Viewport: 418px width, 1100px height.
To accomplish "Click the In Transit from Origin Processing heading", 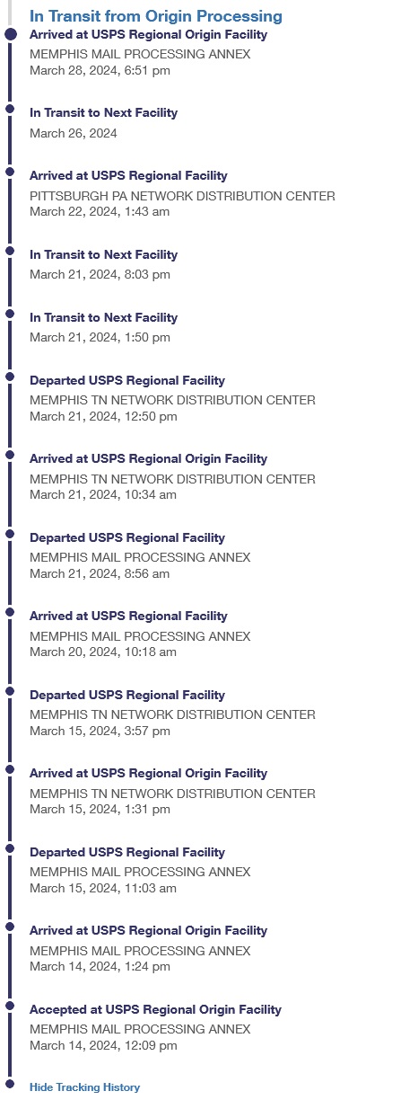I will pyautogui.click(x=156, y=16).
